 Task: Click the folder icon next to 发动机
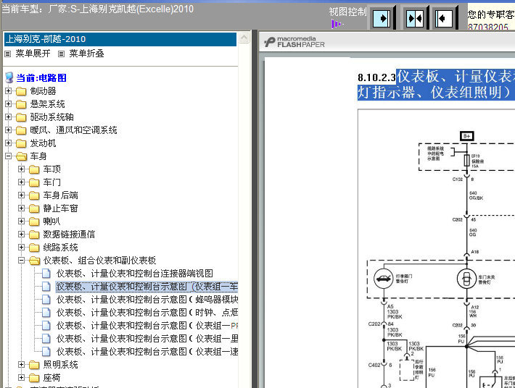tap(21, 143)
